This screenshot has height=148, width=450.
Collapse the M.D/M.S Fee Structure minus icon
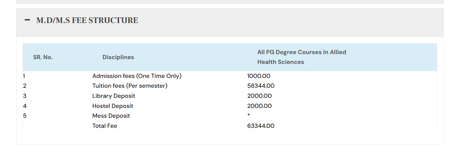[x=27, y=20]
